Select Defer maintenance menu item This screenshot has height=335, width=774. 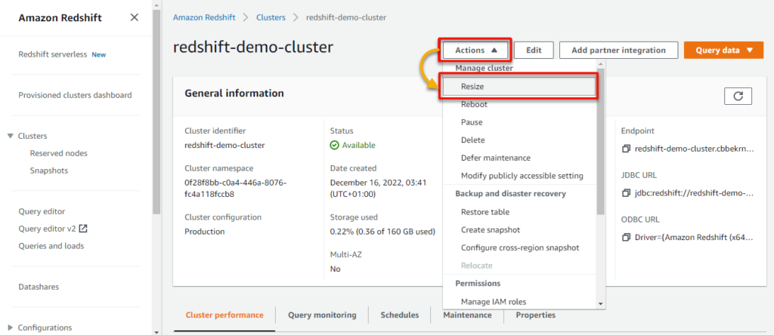click(519, 158)
